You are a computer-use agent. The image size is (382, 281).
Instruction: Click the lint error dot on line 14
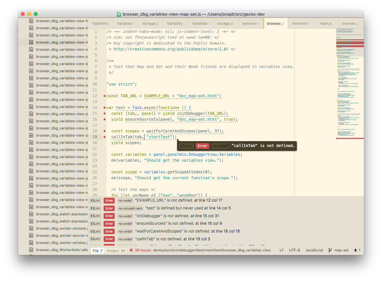pyautogui.click(x=105, y=108)
